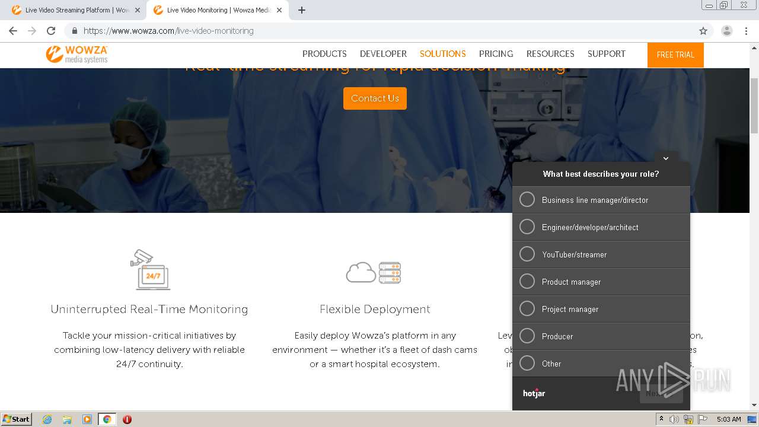759x427 pixels.
Task: Click the taskbar clock showing 5:03 AM
Action: pos(729,419)
